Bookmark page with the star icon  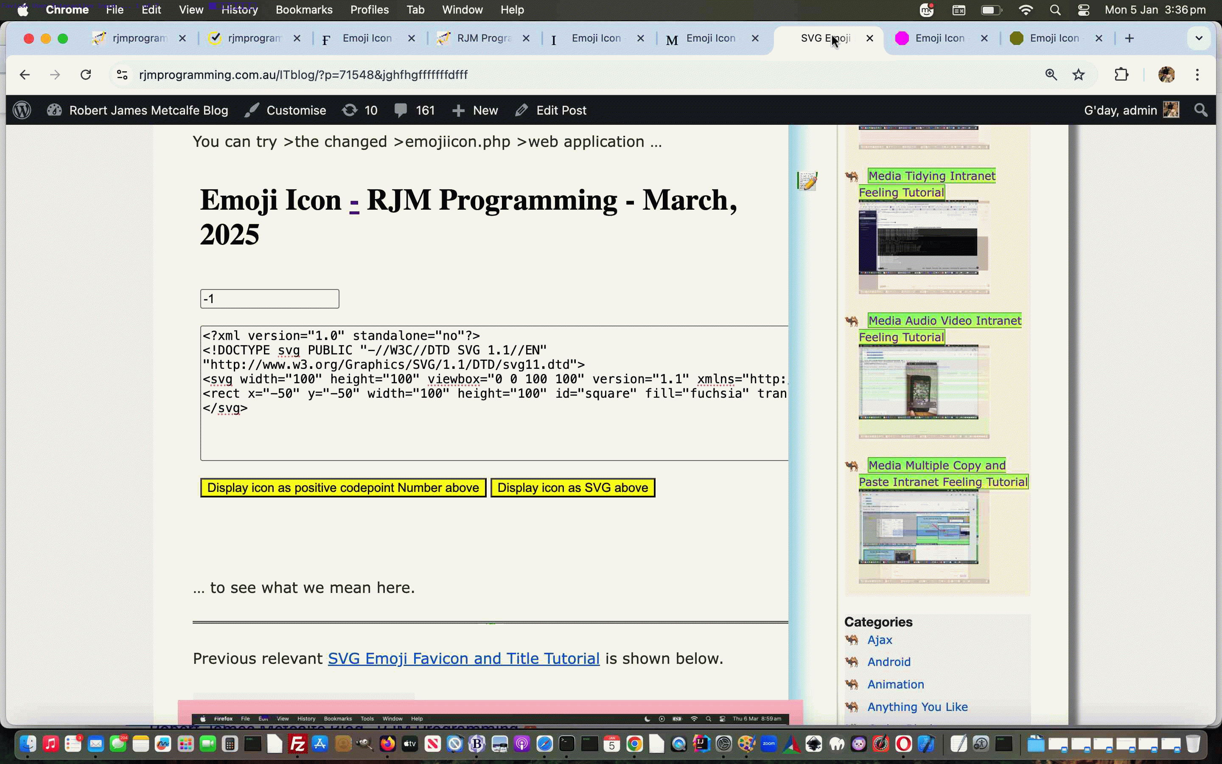(1079, 75)
